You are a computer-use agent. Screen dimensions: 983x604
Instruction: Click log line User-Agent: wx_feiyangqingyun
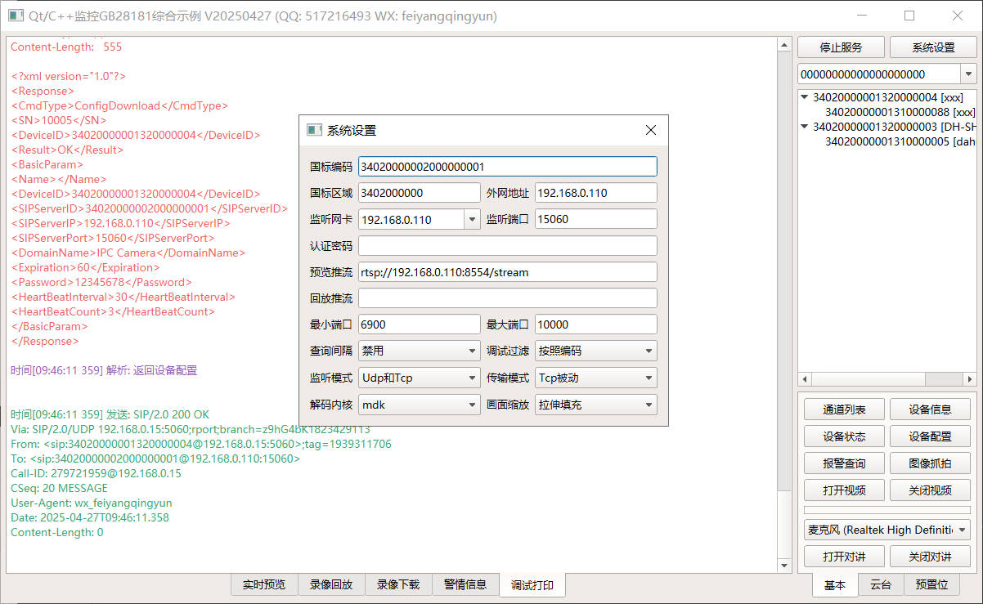click(92, 503)
